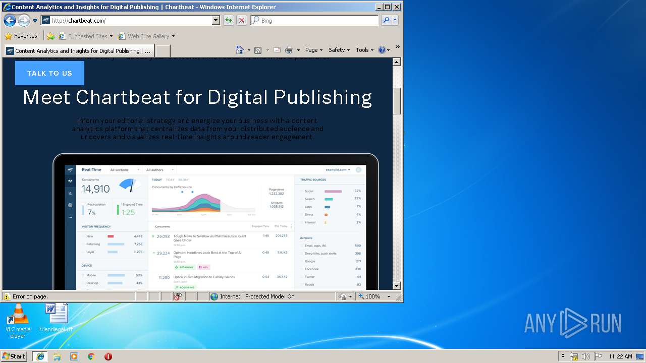Viewport: 646px width, 363px height.
Task: Click the Chartbeat dashboard laptop screenshot
Action: 216,222
